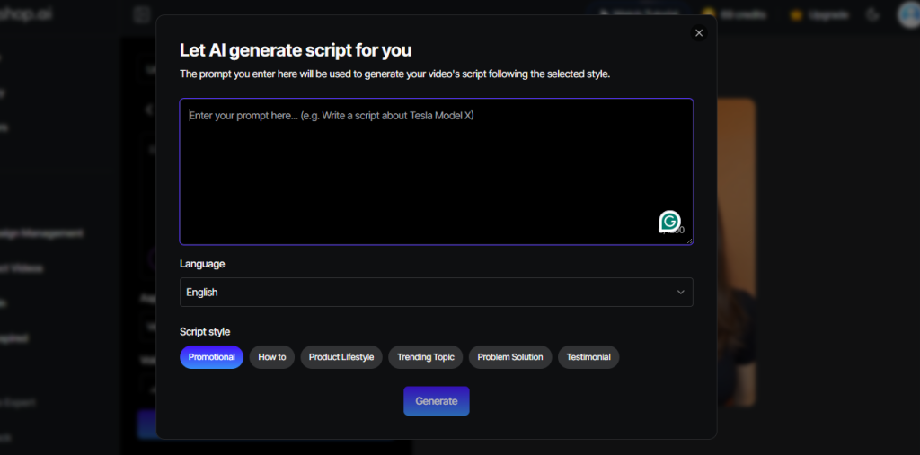Image resolution: width=920 pixels, height=455 pixels.
Task: Choose the How to script style
Action: coord(271,357)
